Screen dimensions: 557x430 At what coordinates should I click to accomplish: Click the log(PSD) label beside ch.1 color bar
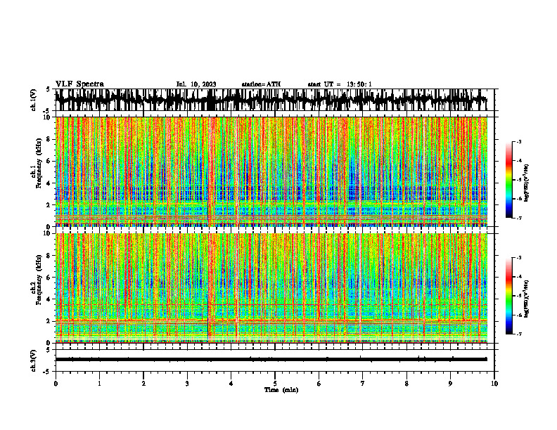coord(526,183)
